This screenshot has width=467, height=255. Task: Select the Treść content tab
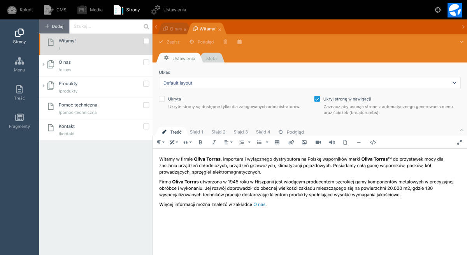pos(172,132)
